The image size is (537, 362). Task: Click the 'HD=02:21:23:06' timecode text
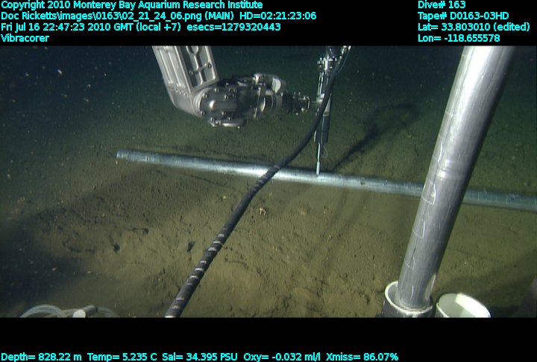(277, 16)
